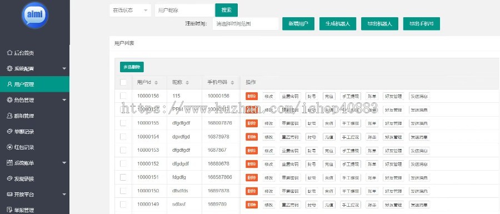The image size is (500, 214).
Task: Click the 多选删除 button
Action: coord(132,67)
